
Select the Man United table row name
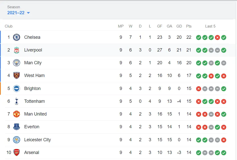[35, 114]
